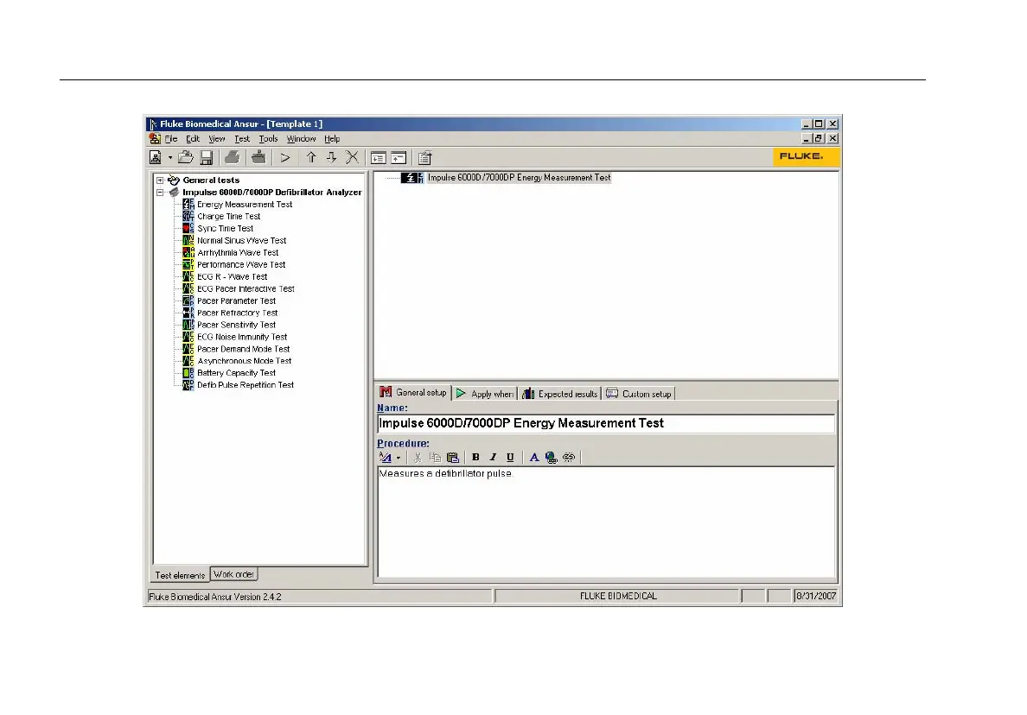Switch to the Apply when tab
The image size is (1027, 715).
(x=485, y=393)
